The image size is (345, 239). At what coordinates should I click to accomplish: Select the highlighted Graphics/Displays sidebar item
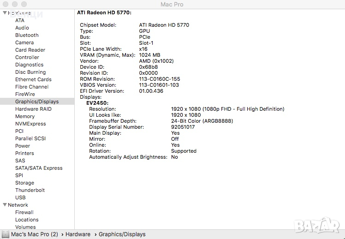pos(37,102)
